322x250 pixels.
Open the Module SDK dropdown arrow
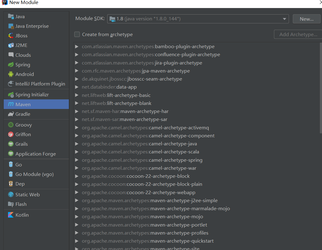[x=284, y=19]
